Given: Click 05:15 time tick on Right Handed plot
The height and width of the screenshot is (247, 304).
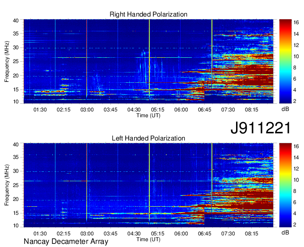Looking at the screenshot, I should pyautogui.click(x=157, y=110).
